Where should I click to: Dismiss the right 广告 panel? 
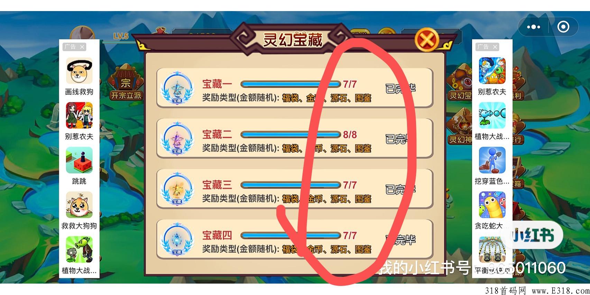tap(495, 47)
